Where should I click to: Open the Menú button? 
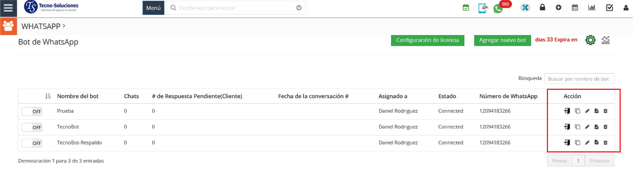[x=153, y=8]
